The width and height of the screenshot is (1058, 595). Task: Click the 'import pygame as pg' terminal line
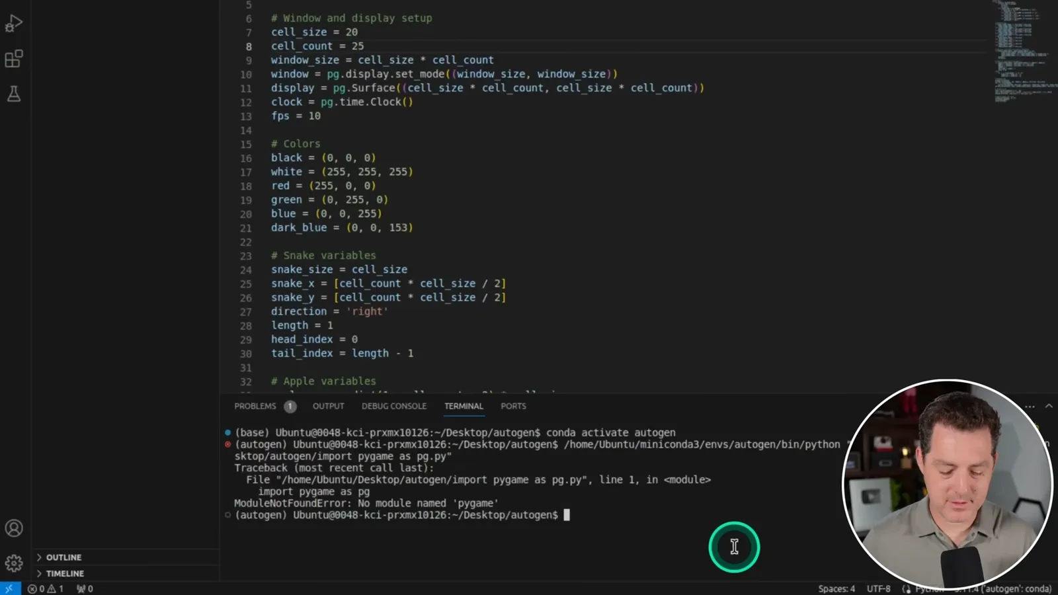point(314,492)
